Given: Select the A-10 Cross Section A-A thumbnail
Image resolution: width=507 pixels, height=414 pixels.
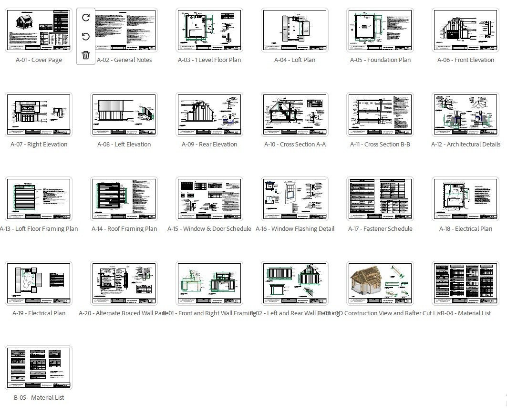Looking at the screenshot, I should click(295, 114).
